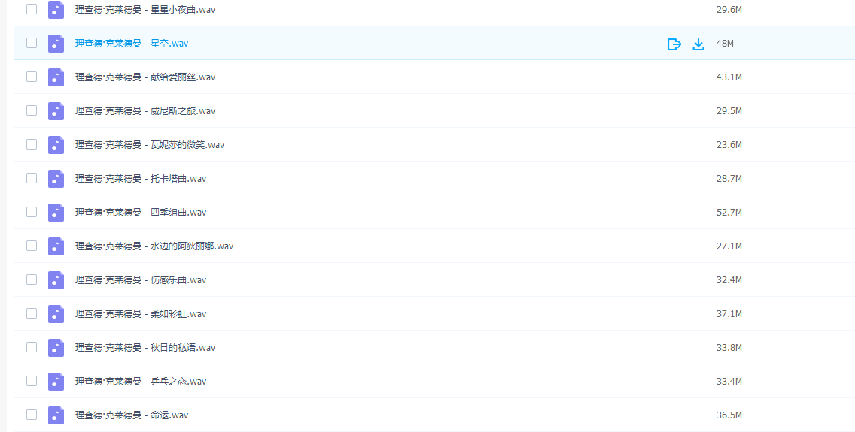Click the 28.7M file size value
The image size is (855, 432).
click(729, 178)
